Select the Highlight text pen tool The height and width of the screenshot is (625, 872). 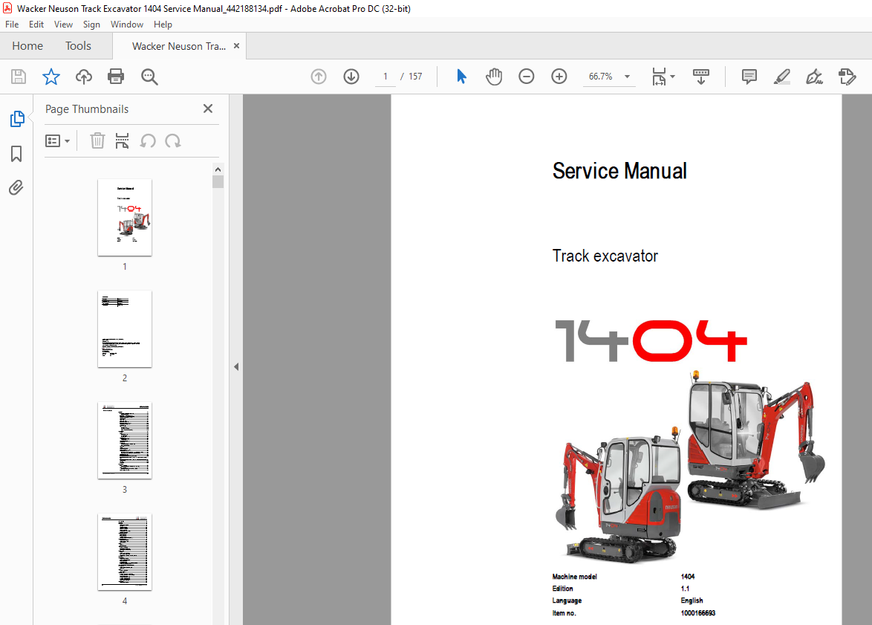click(782, 77)
